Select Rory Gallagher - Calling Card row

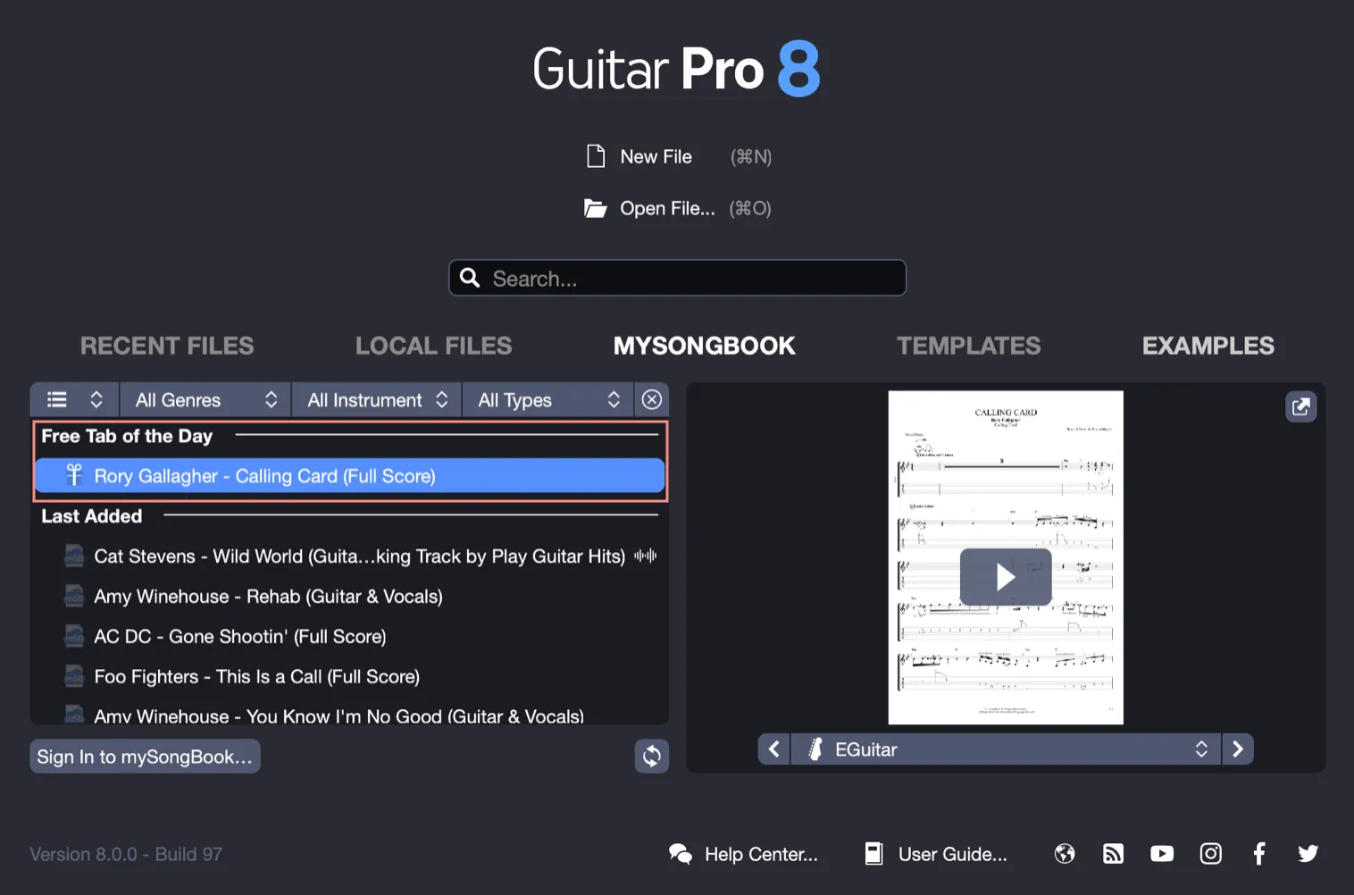point(350,475)
